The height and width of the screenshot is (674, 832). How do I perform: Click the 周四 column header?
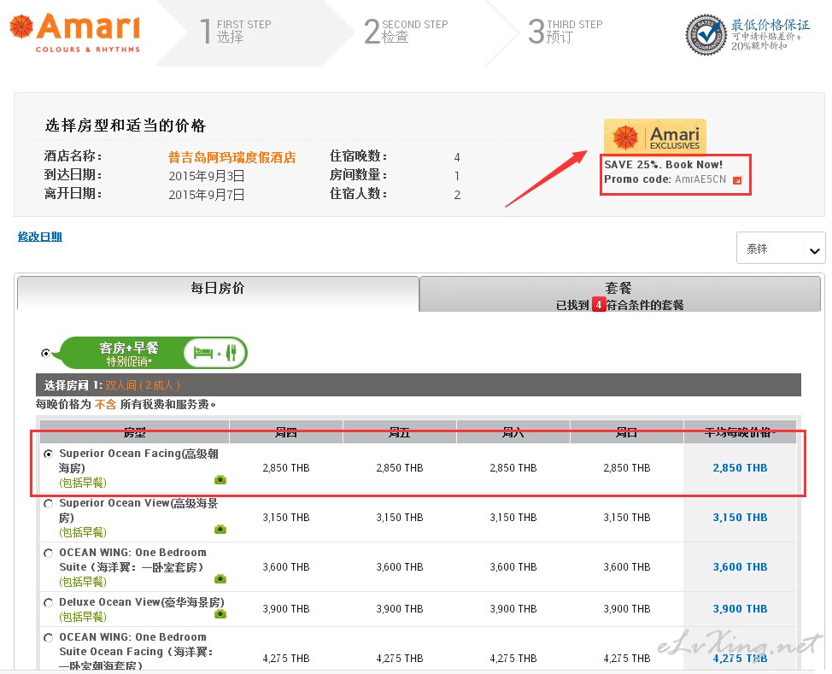[286, 432]
